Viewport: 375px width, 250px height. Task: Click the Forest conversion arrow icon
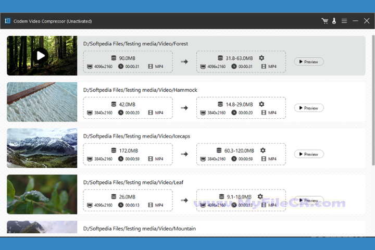click(x=184, y=62)
